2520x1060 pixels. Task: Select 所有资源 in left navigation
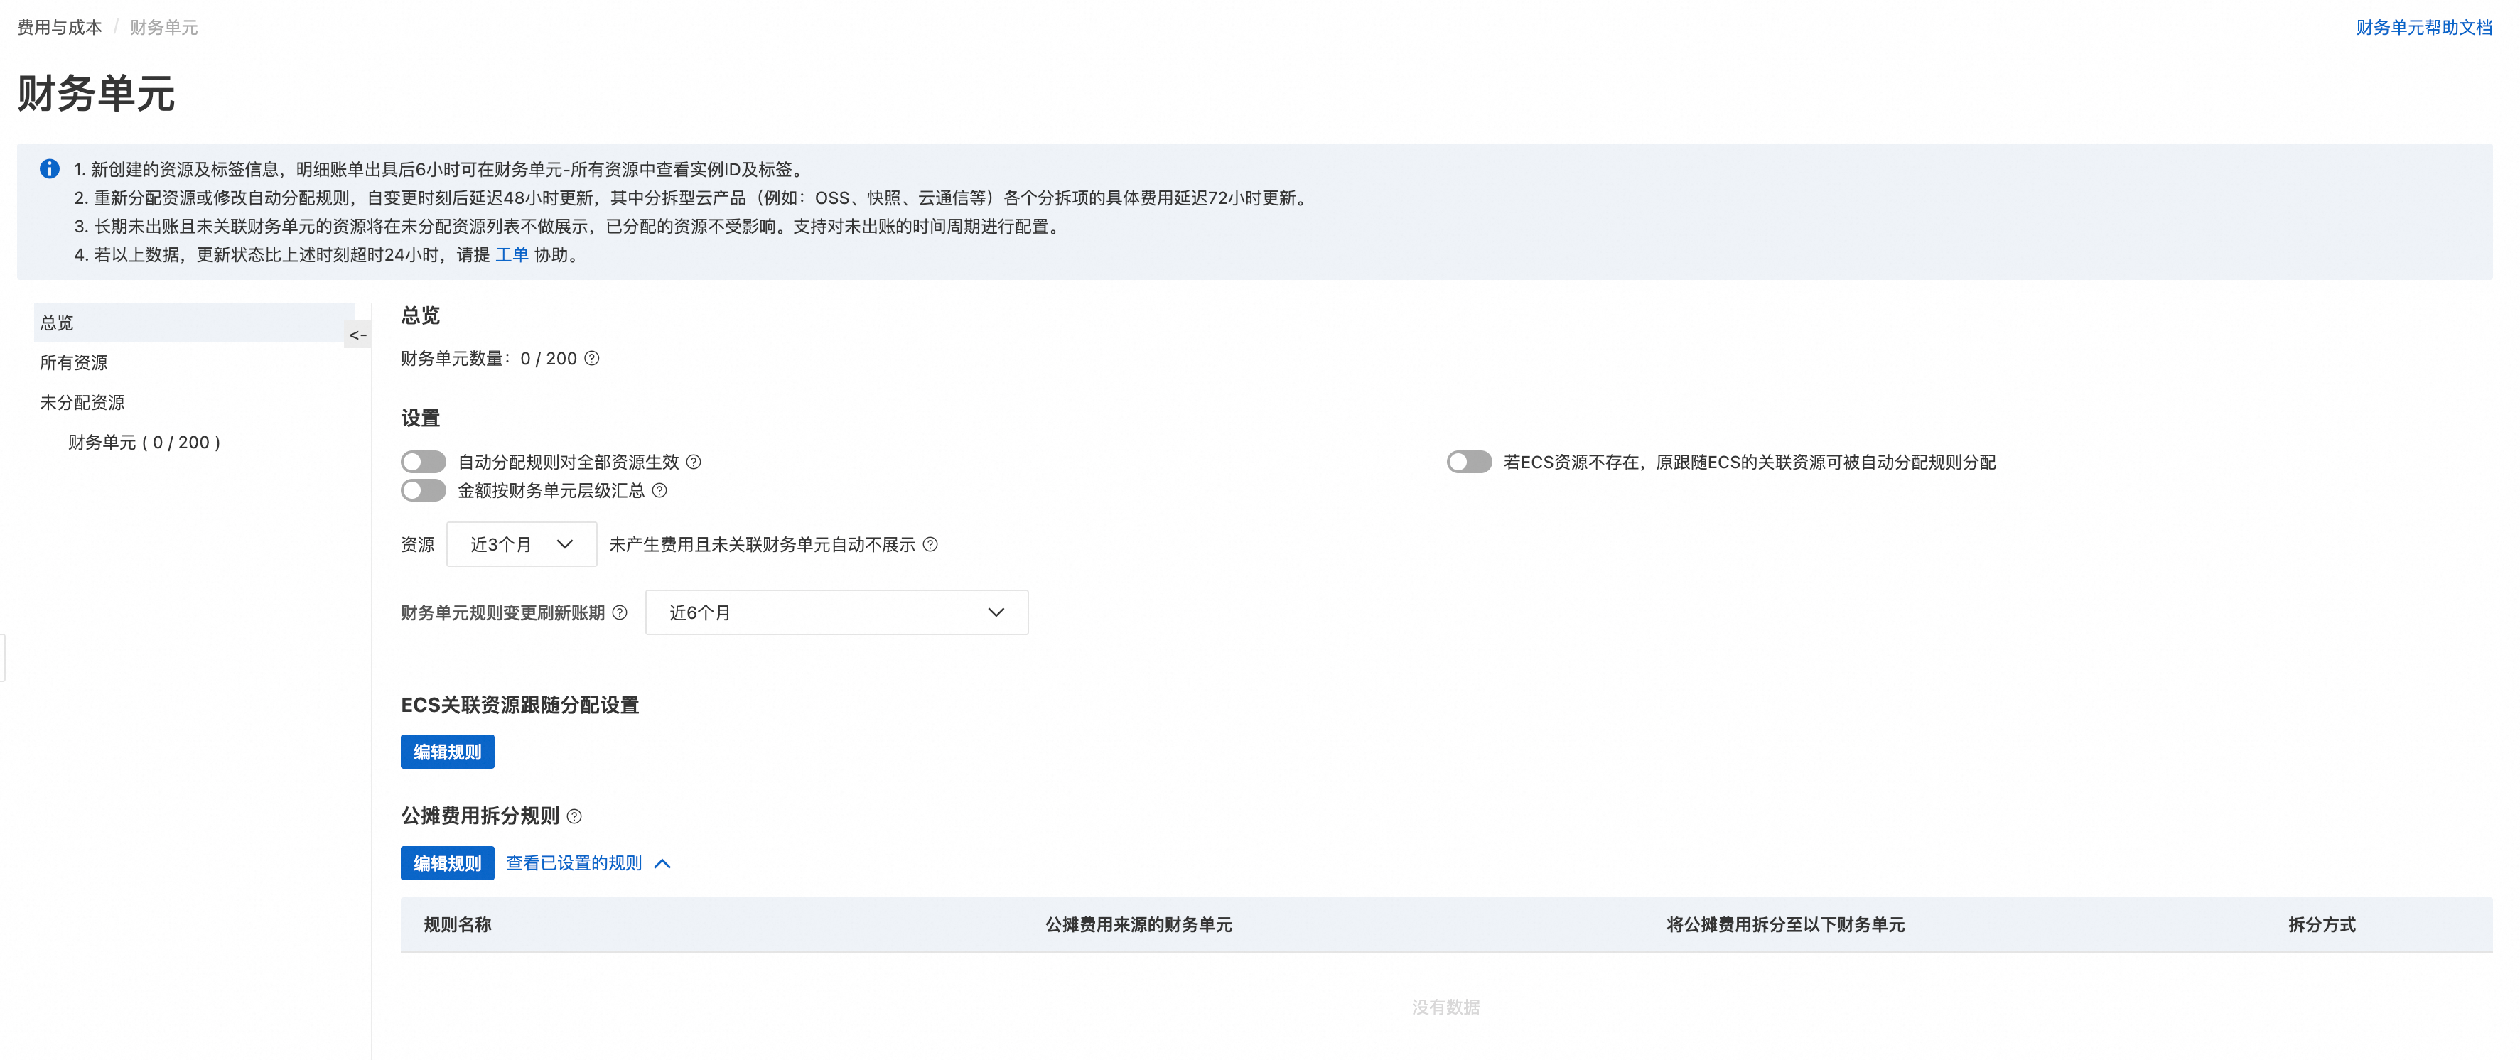75,363
